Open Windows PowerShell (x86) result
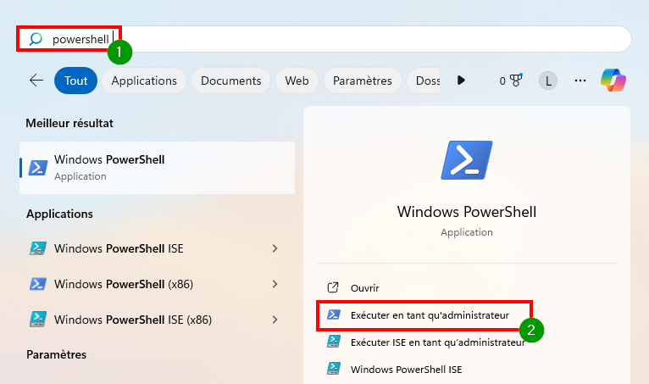The width and height of the screenshot is (649, 384). (158, 284)
